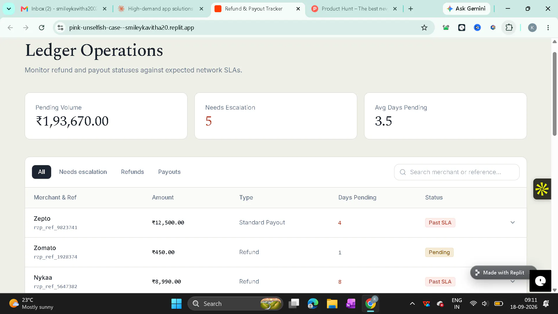Bookmark this page with the star icon
This screenshot has height=314, width=558.
tap(424, 28)
